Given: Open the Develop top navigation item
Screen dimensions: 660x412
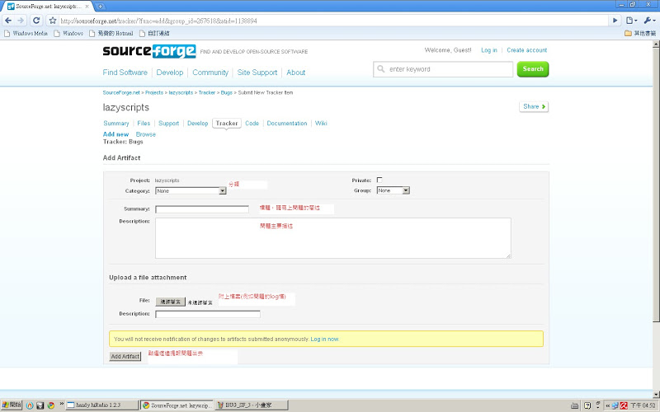Looking at the screenshot, I should [x=170, y=73].
